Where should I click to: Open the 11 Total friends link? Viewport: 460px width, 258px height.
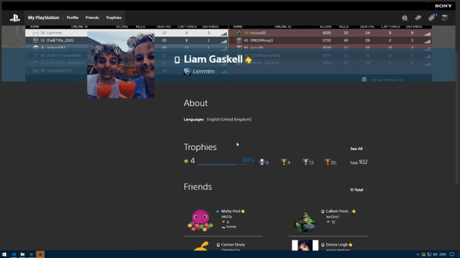pos(356,190)
